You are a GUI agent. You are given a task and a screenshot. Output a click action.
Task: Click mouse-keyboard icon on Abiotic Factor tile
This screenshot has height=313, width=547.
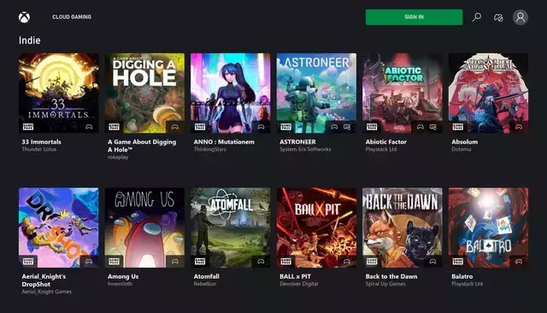click(433, 127)
